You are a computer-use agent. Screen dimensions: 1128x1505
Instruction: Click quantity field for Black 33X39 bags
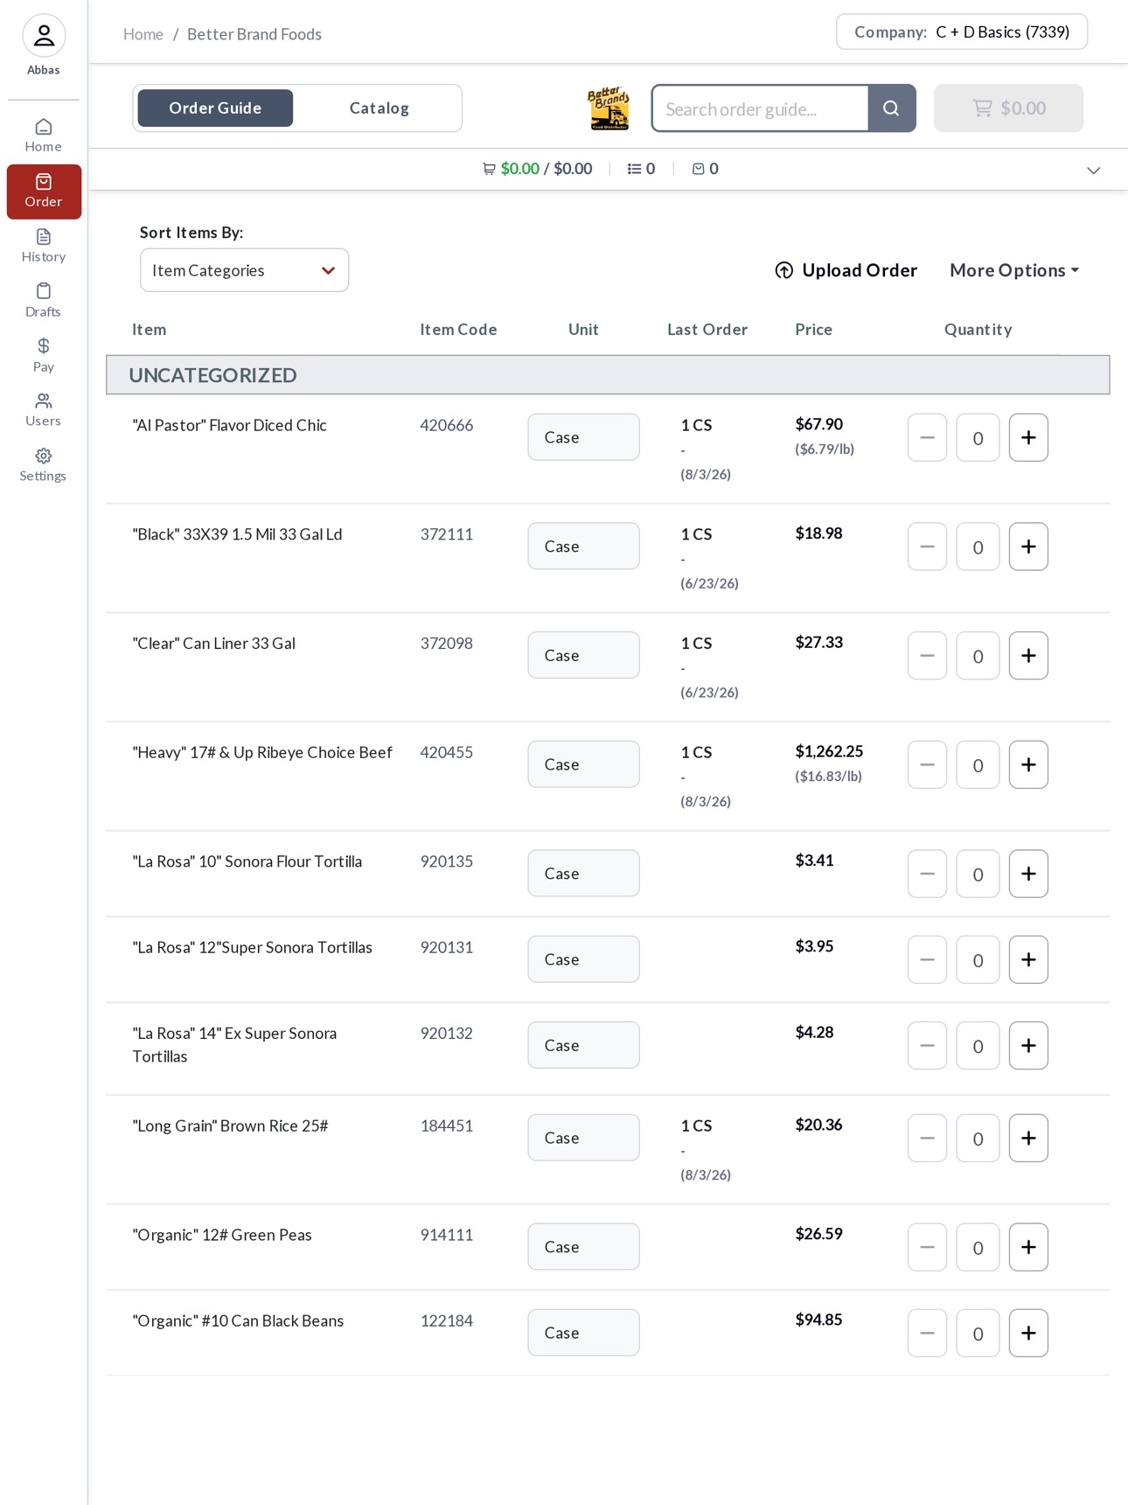[x=978, y=547]
